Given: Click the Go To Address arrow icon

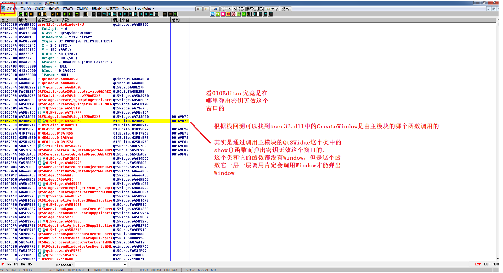Looking at the screenshot, I should (x=85, y=14).
